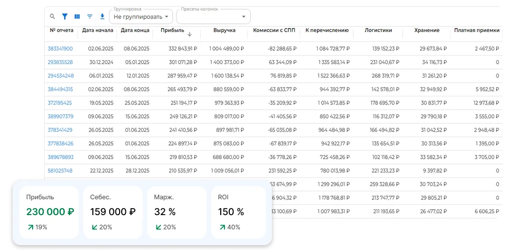Sort by the № отчета column header

pyautogui.click(x=61, y=30)
